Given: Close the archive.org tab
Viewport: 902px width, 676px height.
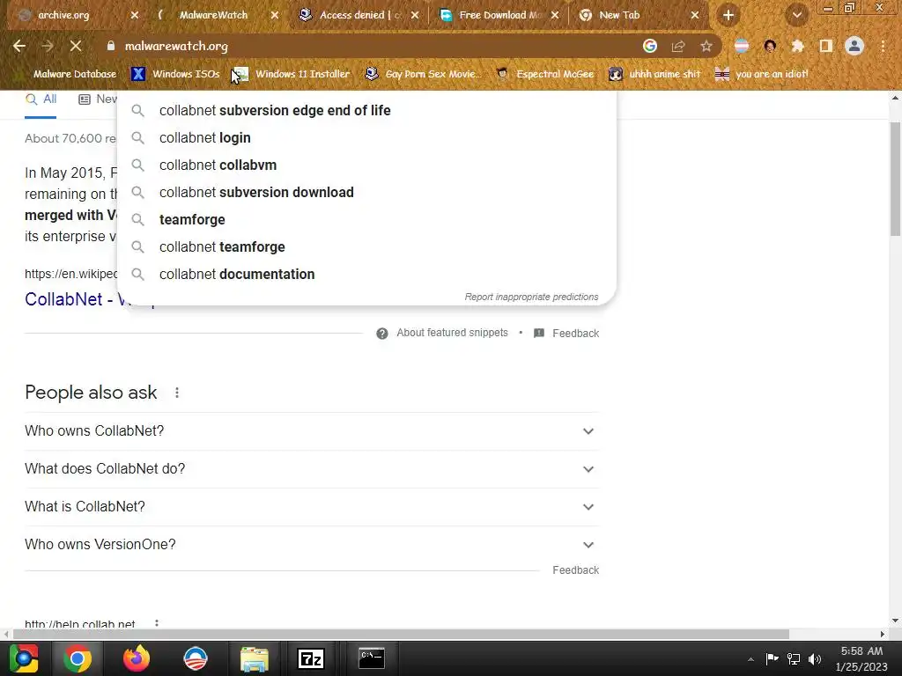Looking at the screenshot, I should point(135,15).
